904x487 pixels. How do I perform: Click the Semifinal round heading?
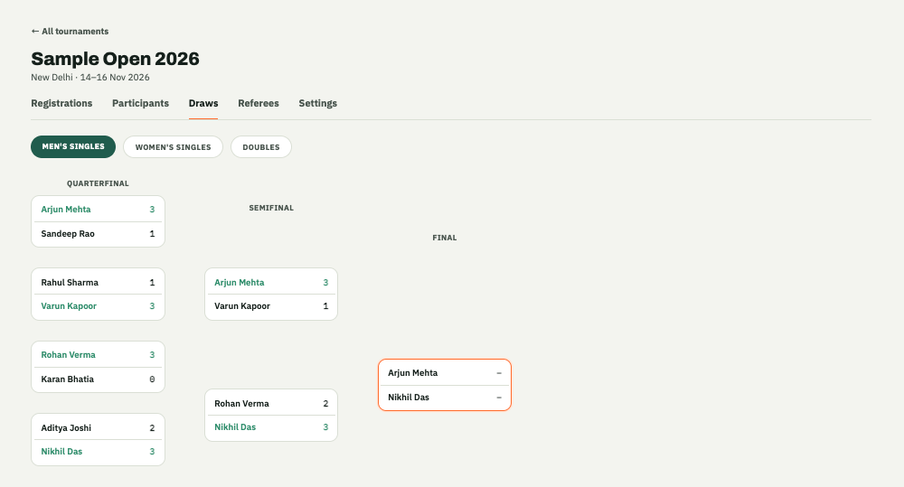pyautogui.click(x=271, y=208)
